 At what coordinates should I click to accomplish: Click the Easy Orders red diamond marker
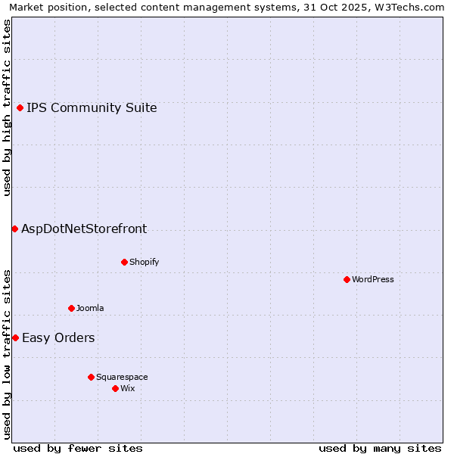tap(15, 337)
